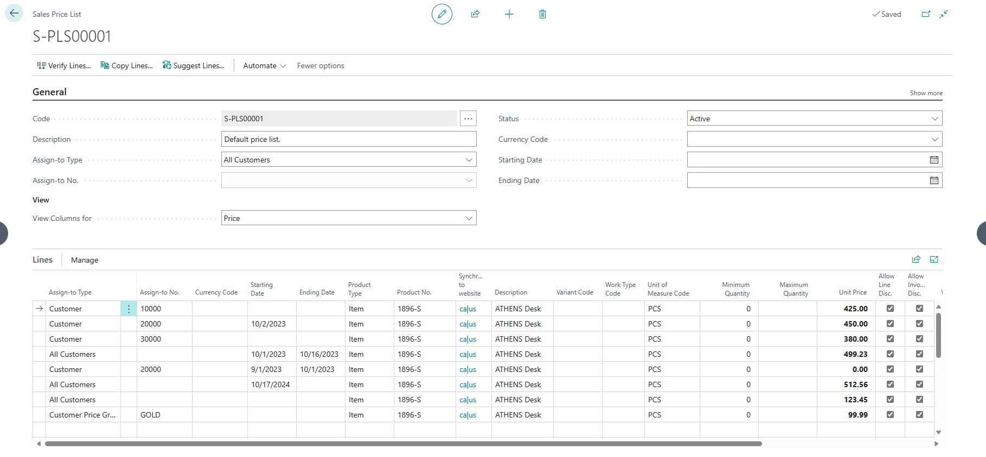This screenshot has width=986, height=457.
Task: Open the Code lookup ellipsis button
Action: click(468, 119)
